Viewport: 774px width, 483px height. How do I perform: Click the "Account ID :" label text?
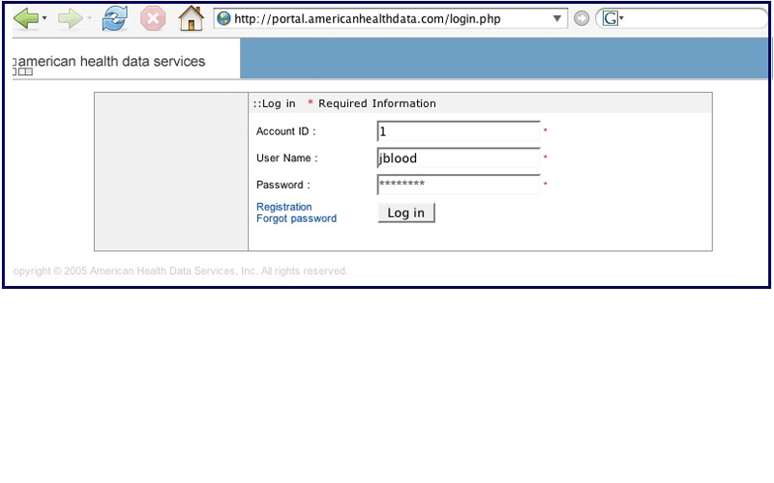point(285,131)
